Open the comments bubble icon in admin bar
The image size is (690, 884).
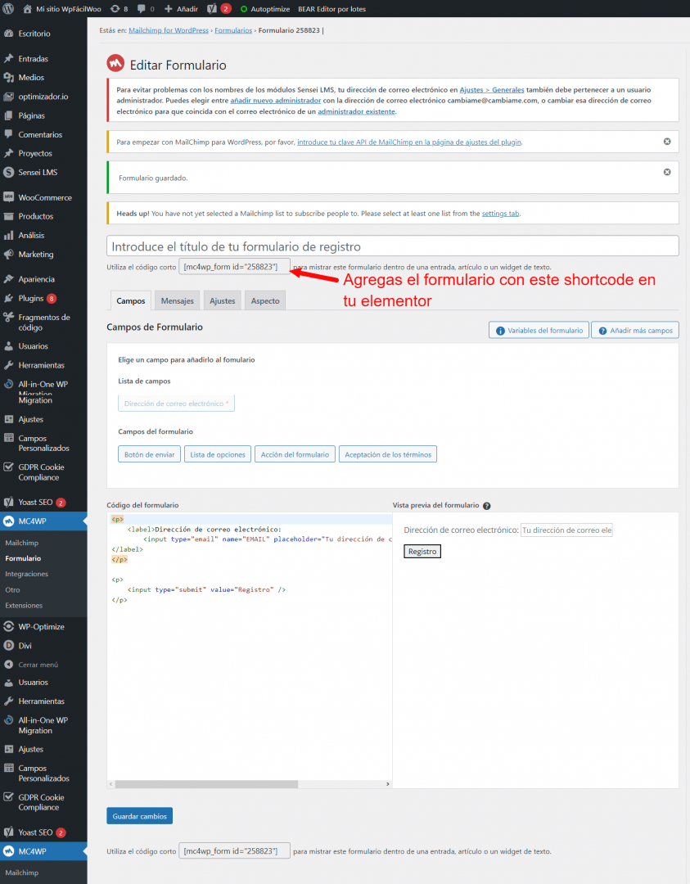142,9
